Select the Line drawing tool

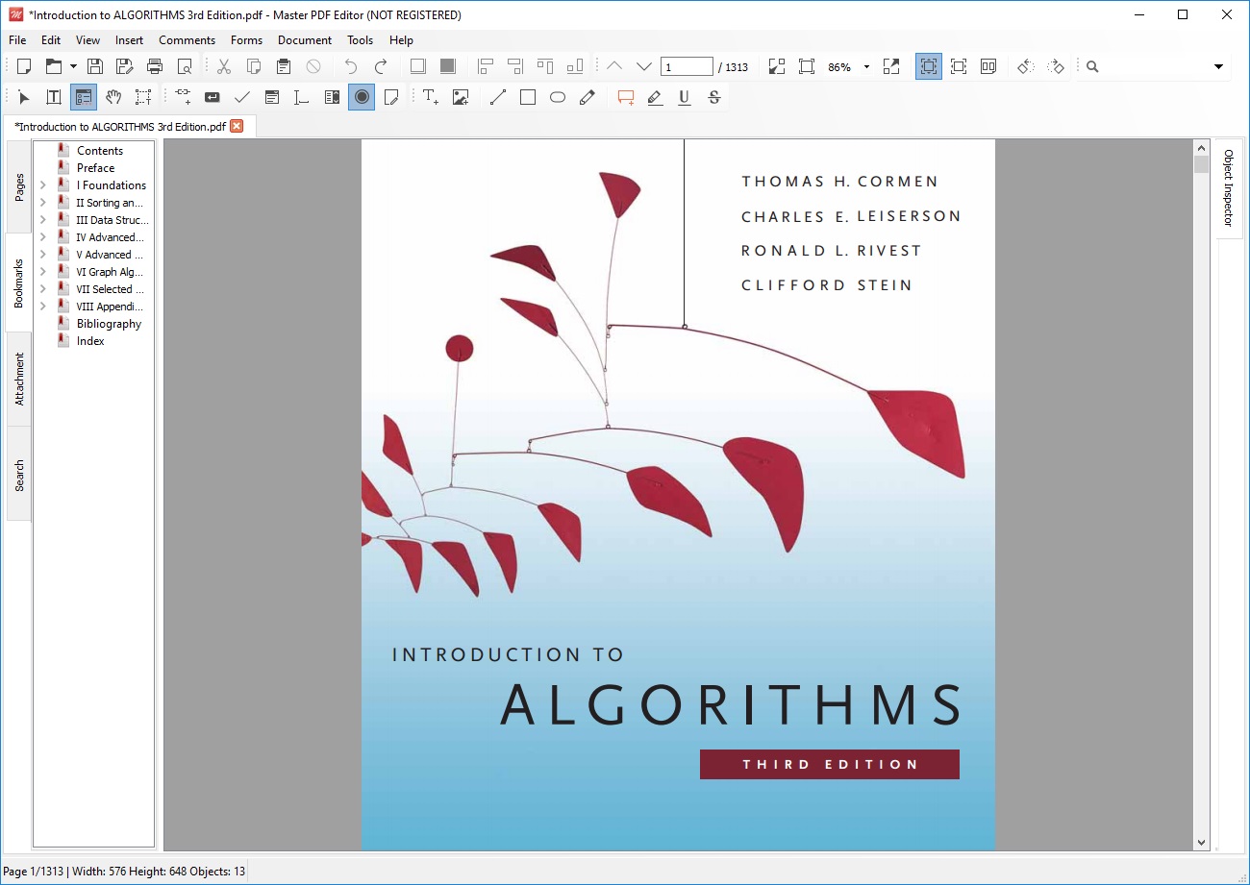pyautogui.click(x=498, y=97)
